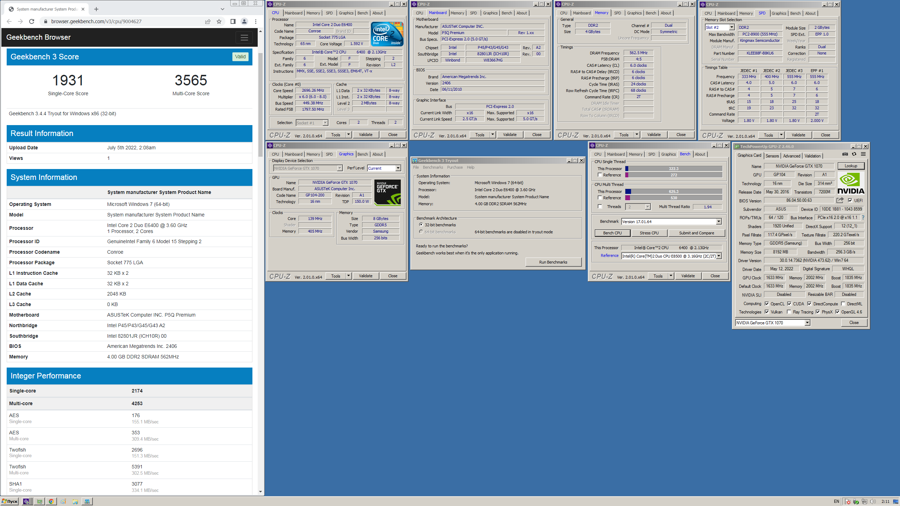Screen dimensions: 900x506
Task: Click the Run Benchmarks button
Action: pyautogui.click(x=553, y=262)
